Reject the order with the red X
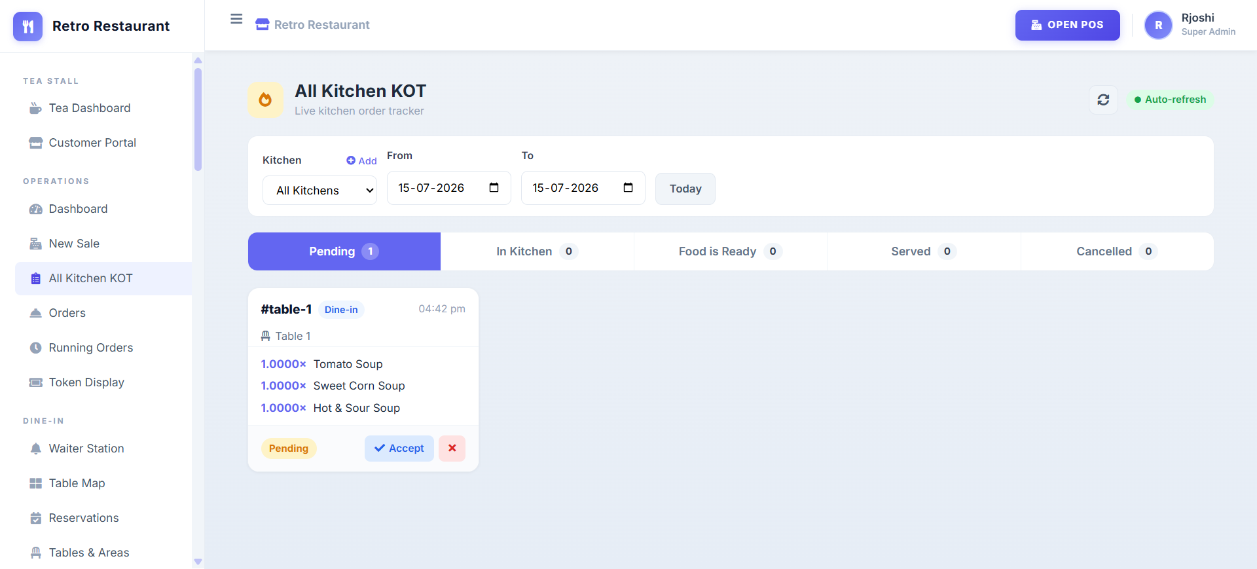This screenshot has height=569, width=1257. [452, 449]
